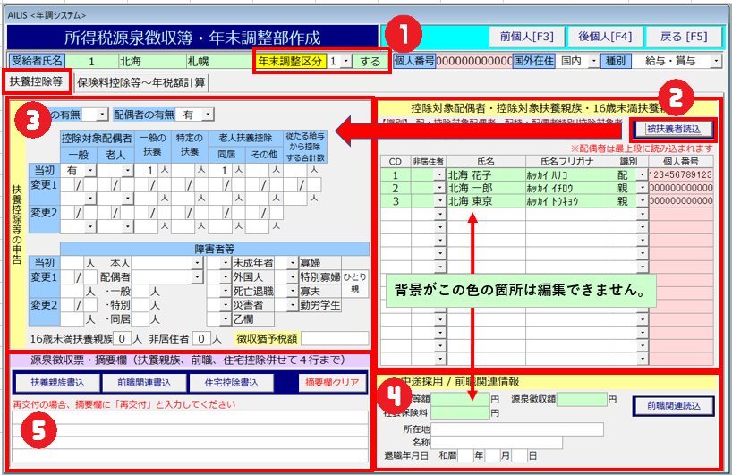Click the 所在地 text field
Image resolution: width=732 pixels, height=475 pixels.
(505, 429)
